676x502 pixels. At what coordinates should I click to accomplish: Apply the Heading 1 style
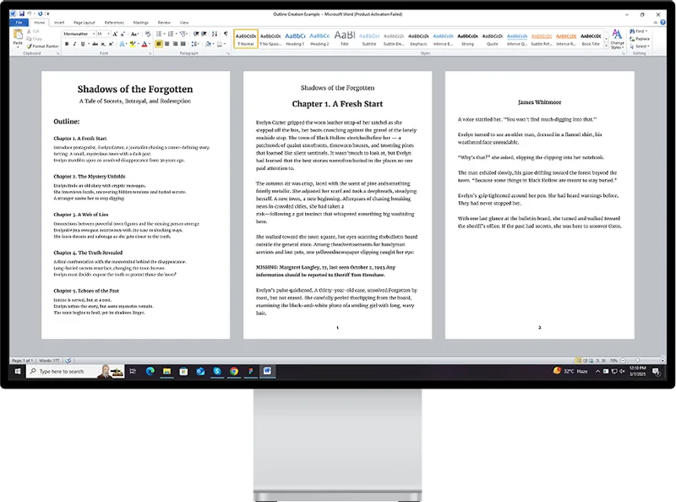click(x=295, y=38)
